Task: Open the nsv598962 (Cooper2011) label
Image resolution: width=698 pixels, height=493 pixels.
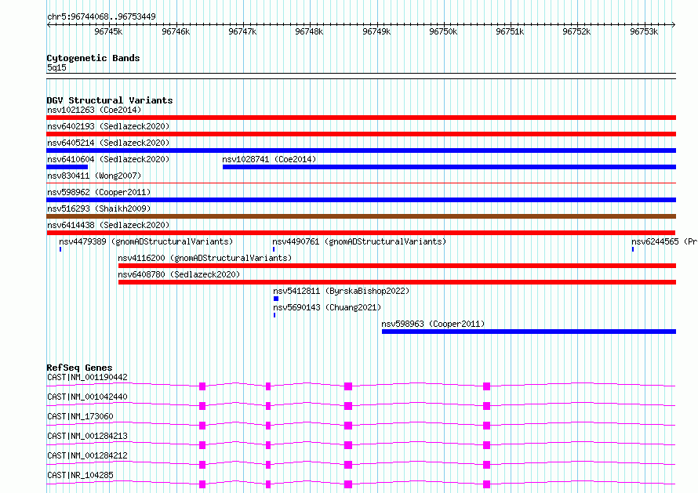Action: (x=99, y=192)
